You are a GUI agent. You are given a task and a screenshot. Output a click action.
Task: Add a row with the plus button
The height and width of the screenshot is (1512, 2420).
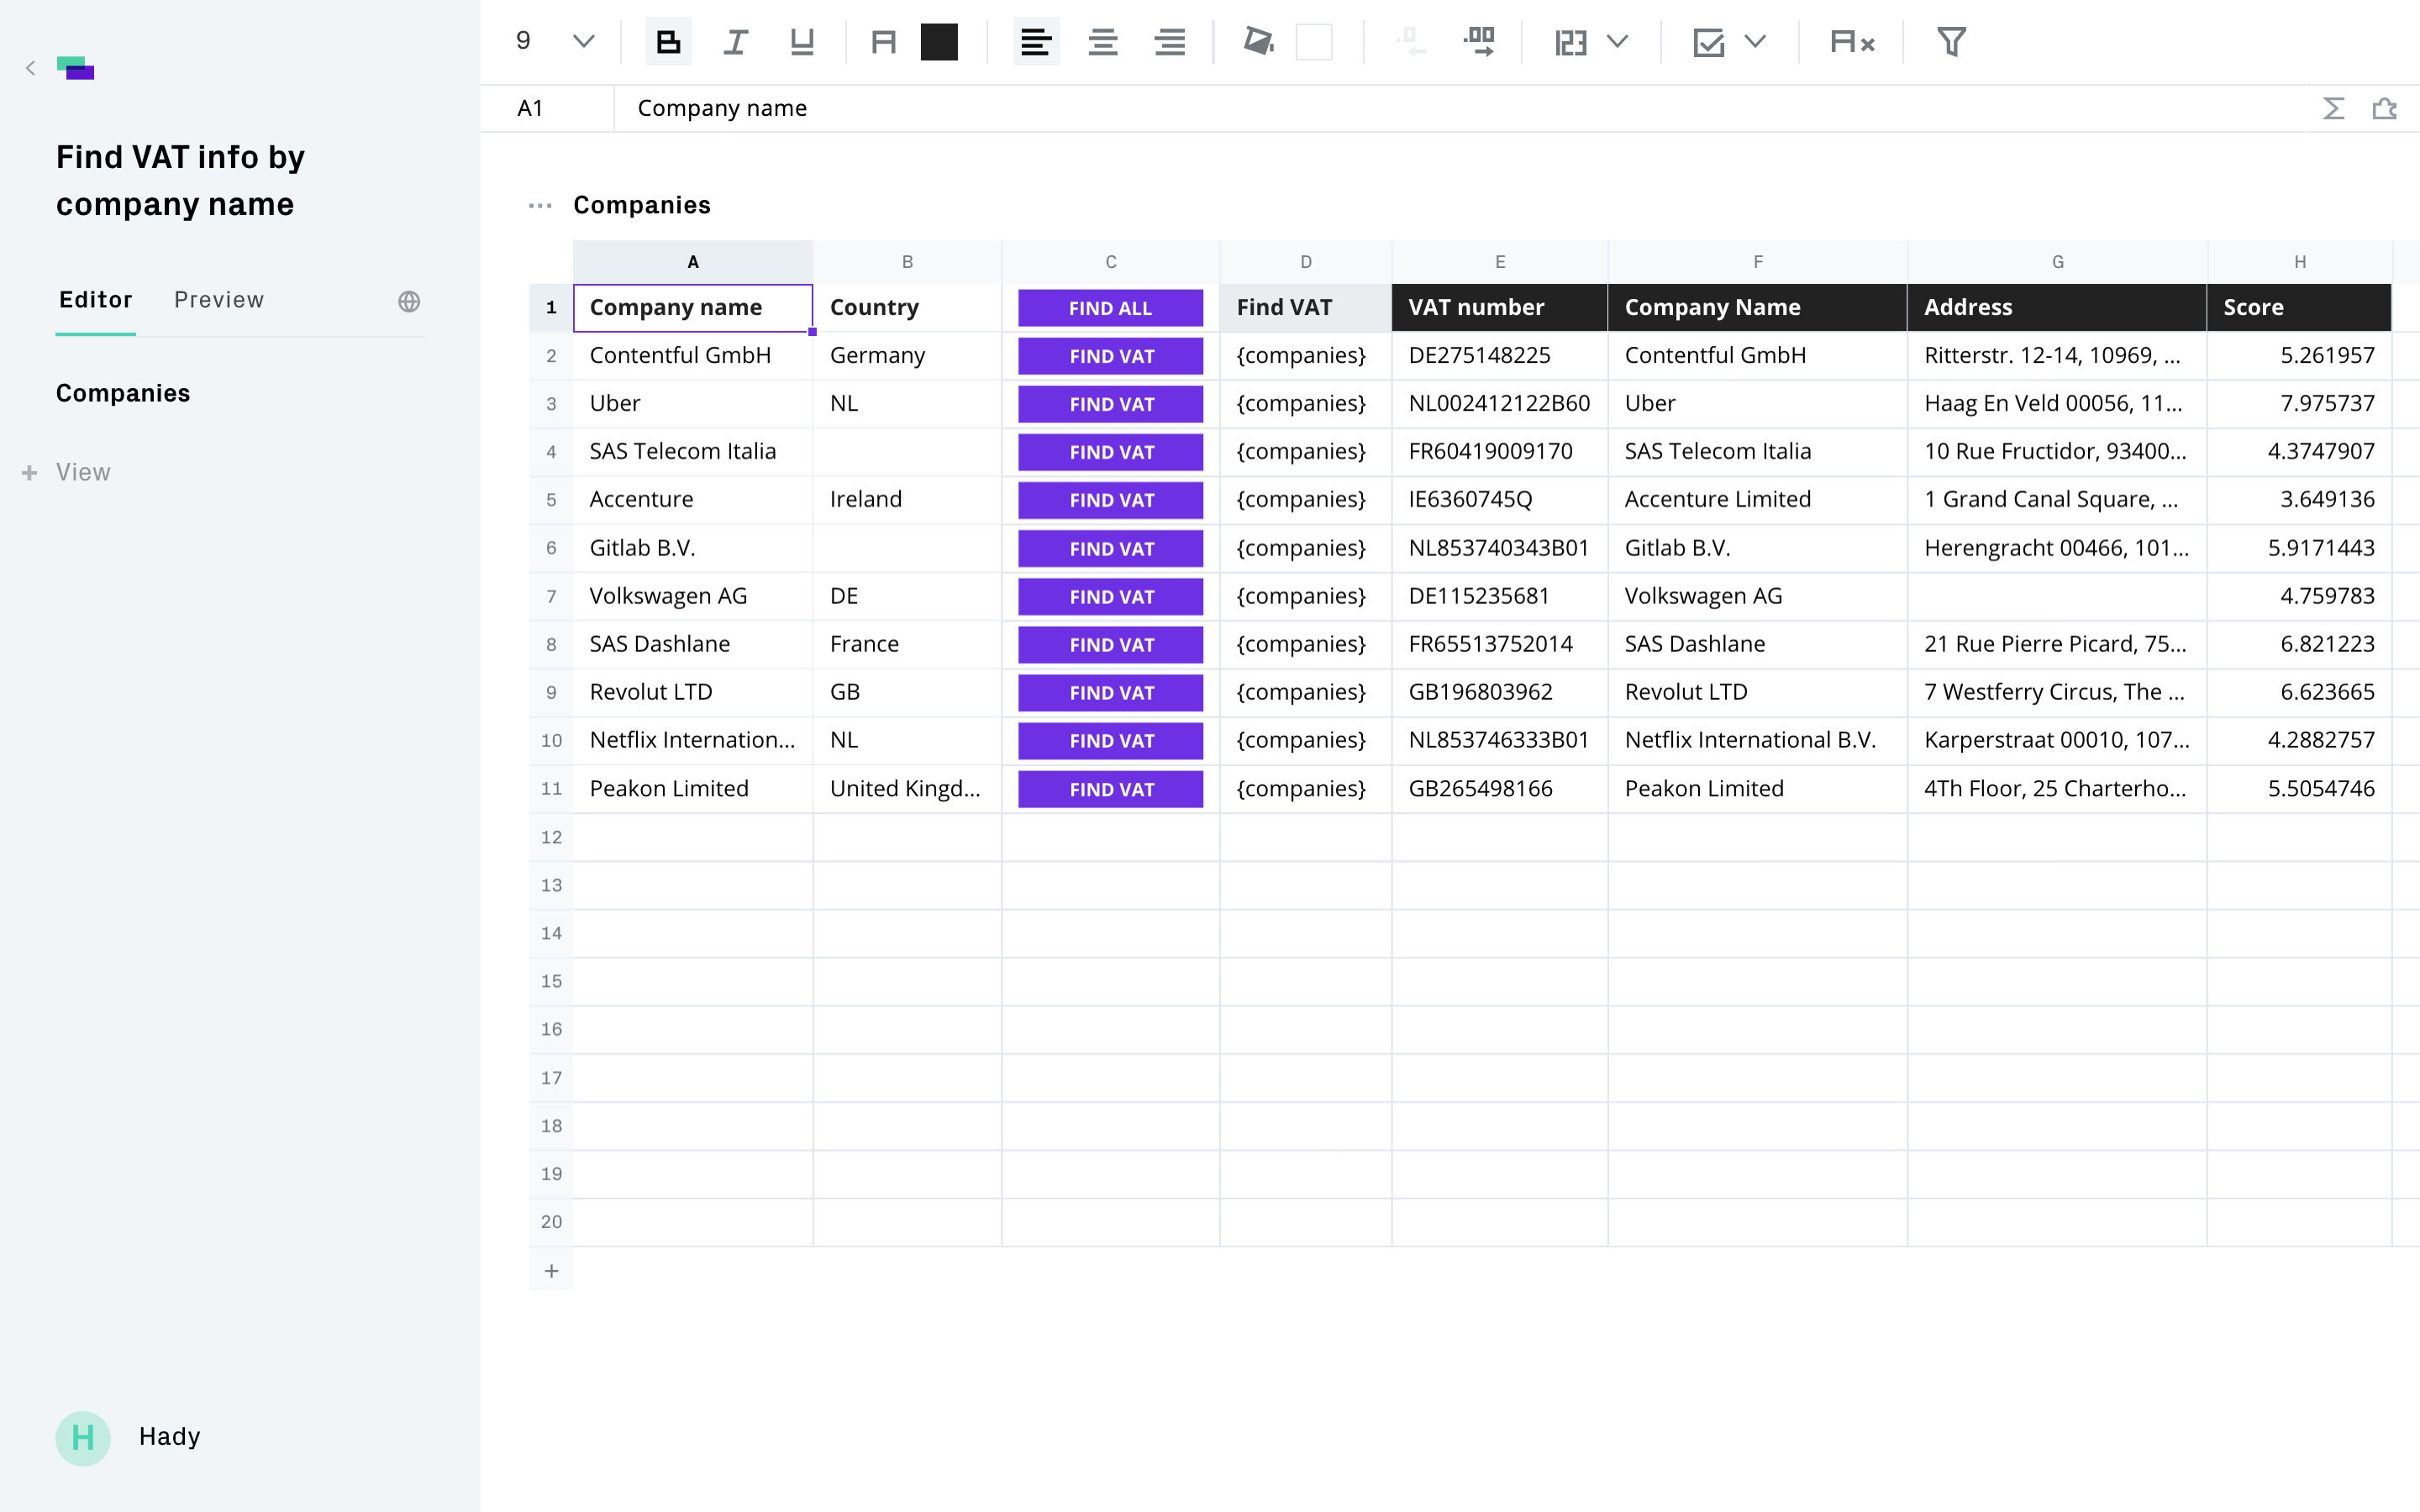pos(551,1271)
